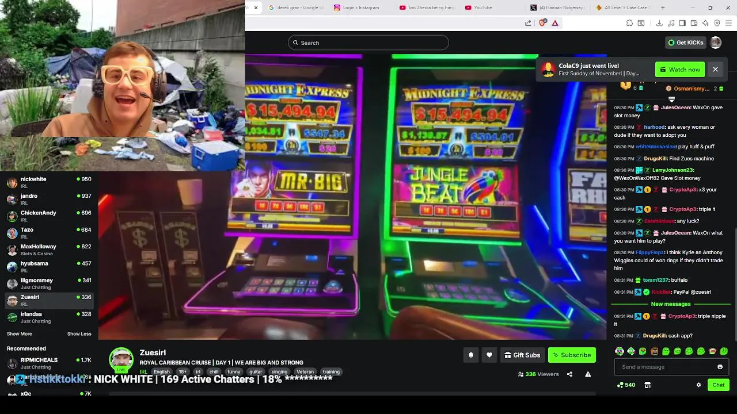Click the brown screaming emote

point(654,351)
